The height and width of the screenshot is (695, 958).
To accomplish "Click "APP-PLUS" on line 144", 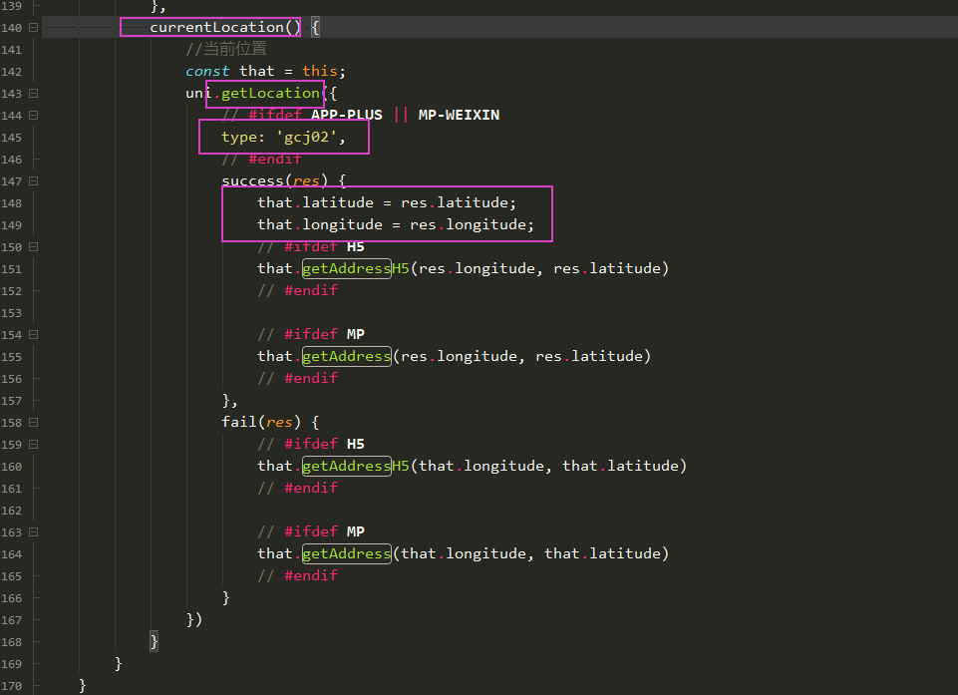I will pos(347,115).
